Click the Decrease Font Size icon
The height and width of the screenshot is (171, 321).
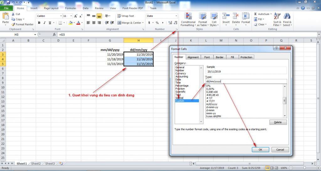pyautogui.click(x=81, y=16)
